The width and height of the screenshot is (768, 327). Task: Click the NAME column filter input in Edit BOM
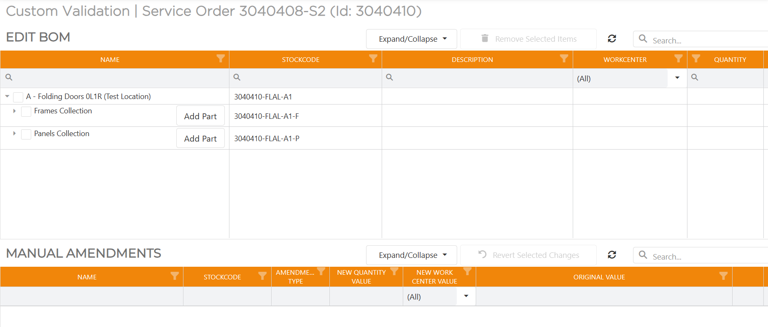coord(115,78)
